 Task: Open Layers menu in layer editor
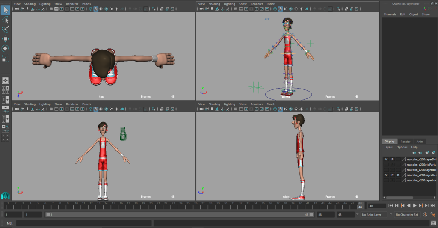point(388,147)
